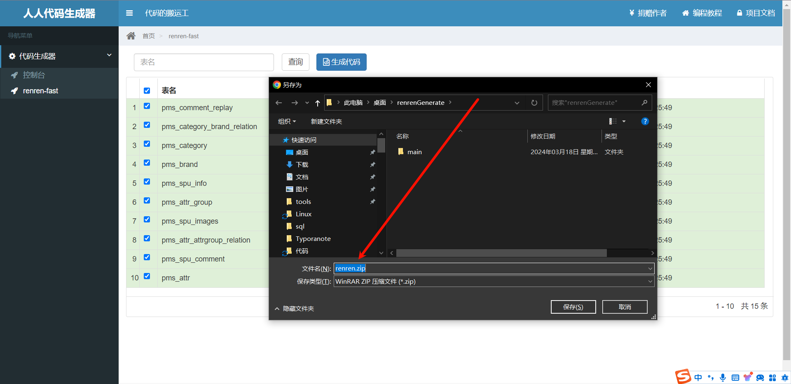
Task: Click the Sogou microphone voice input
Action: [723, 377]
